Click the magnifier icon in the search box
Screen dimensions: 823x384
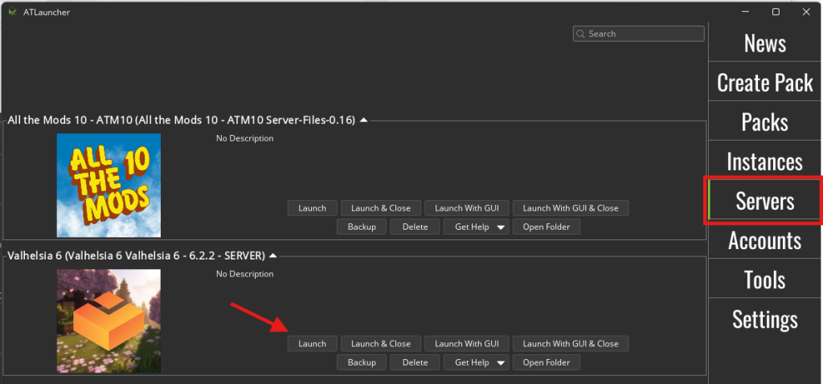click(580, 34)
